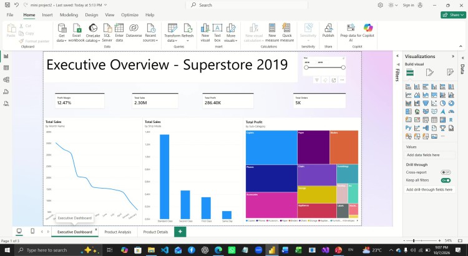The width and height of the screenshot is (468, 256).
Task: Open the More visuals dropdown
Action: coord(231,33)
